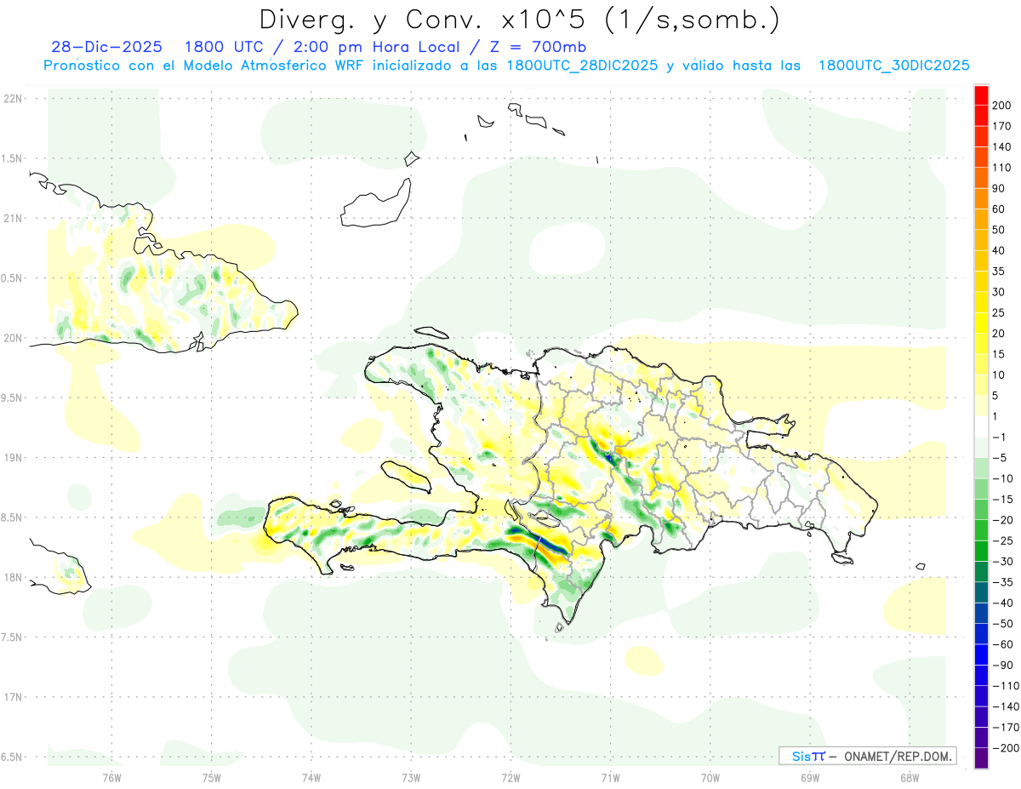Screen dimensions: 1021x789
Task: Click the '76W' longitude label
Action: tap(111, 778)
